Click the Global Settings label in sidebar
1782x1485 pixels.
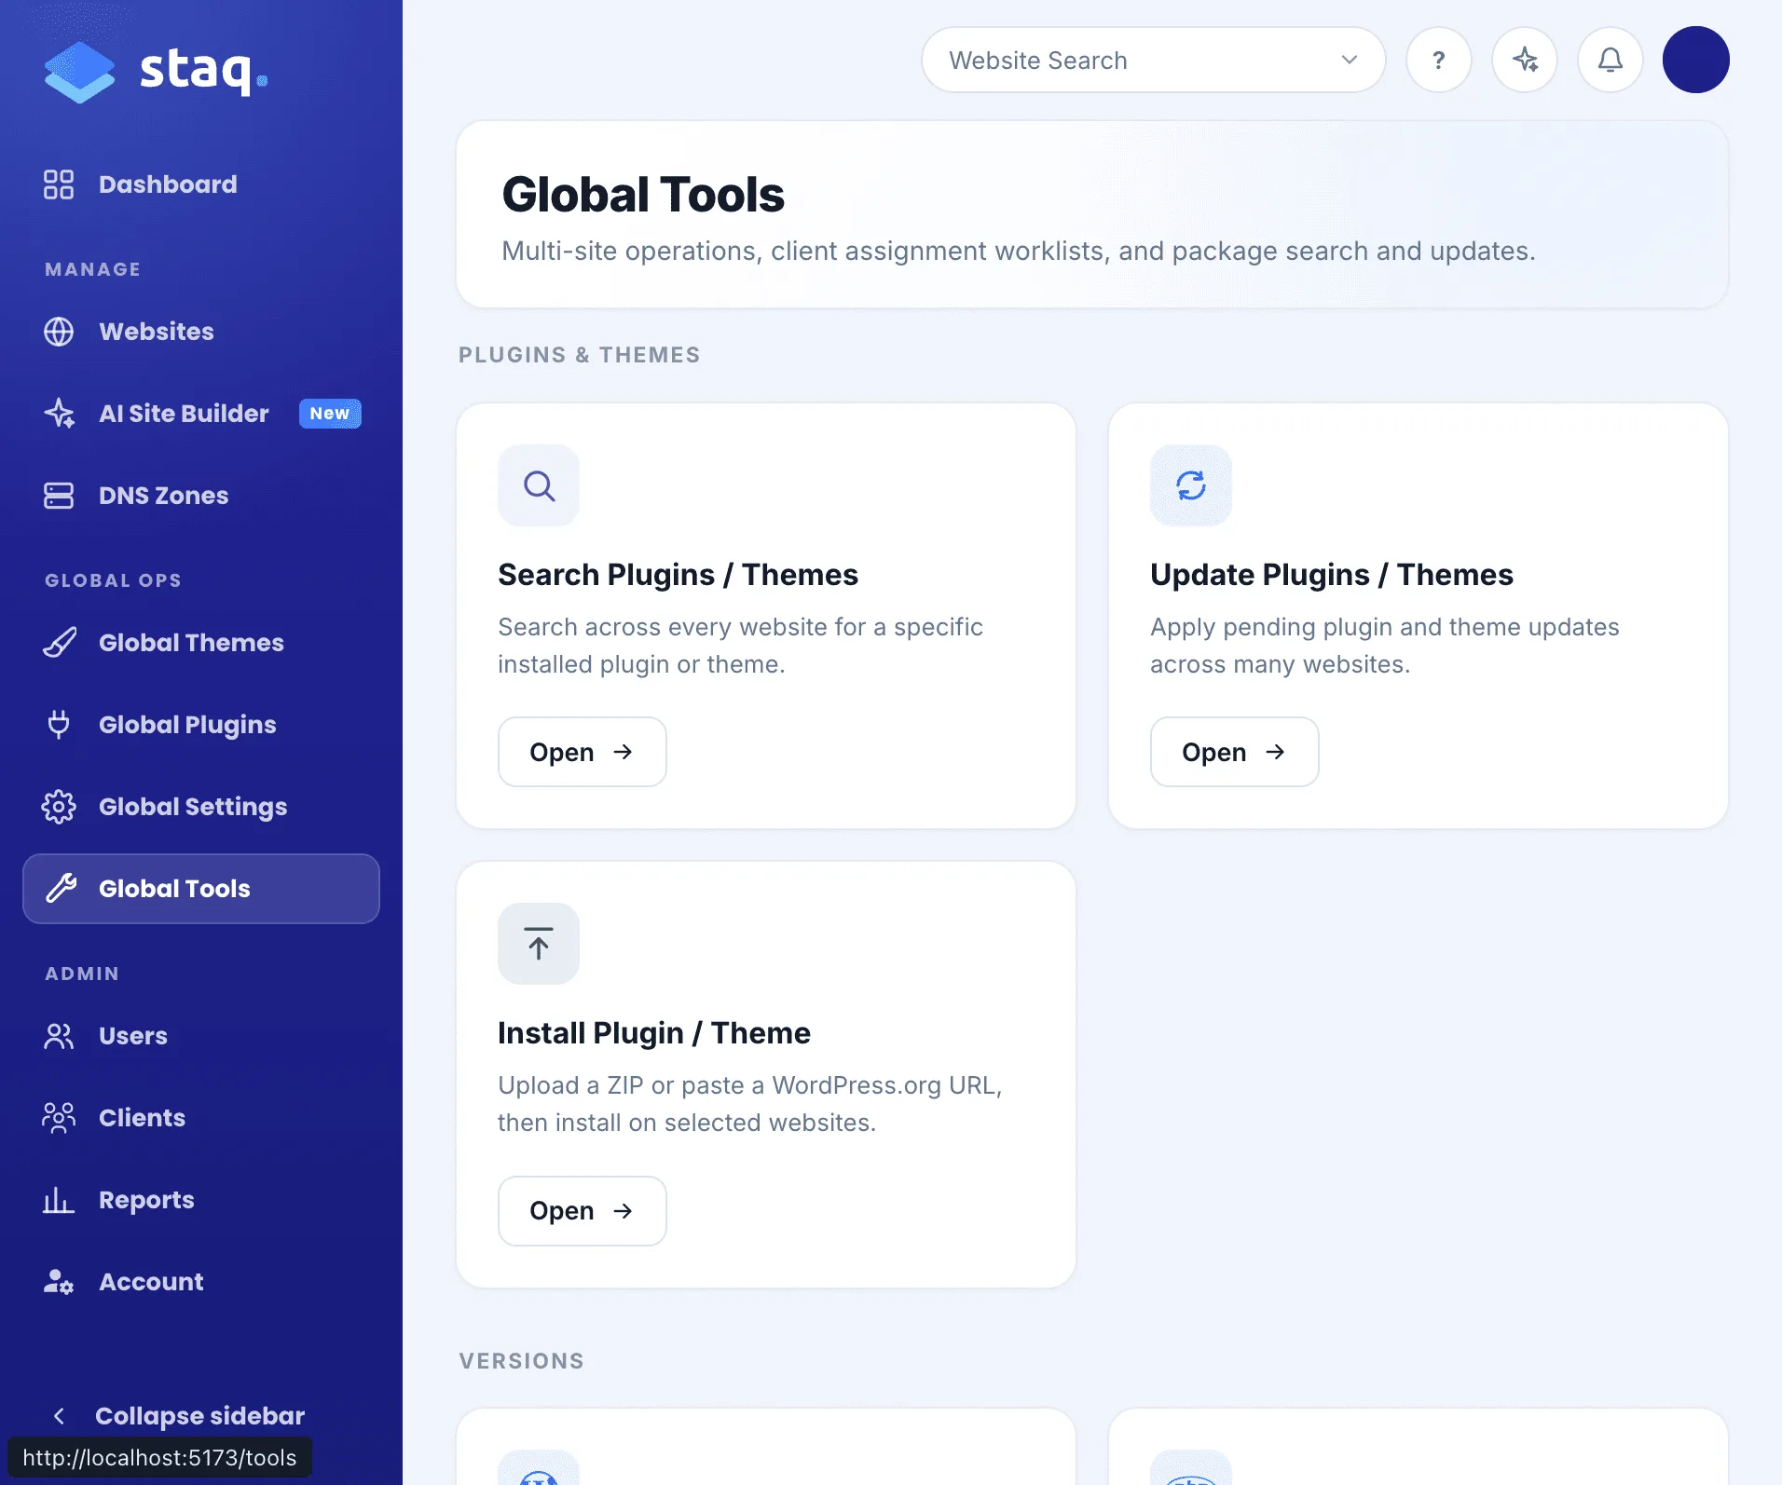tap(193, 807)
